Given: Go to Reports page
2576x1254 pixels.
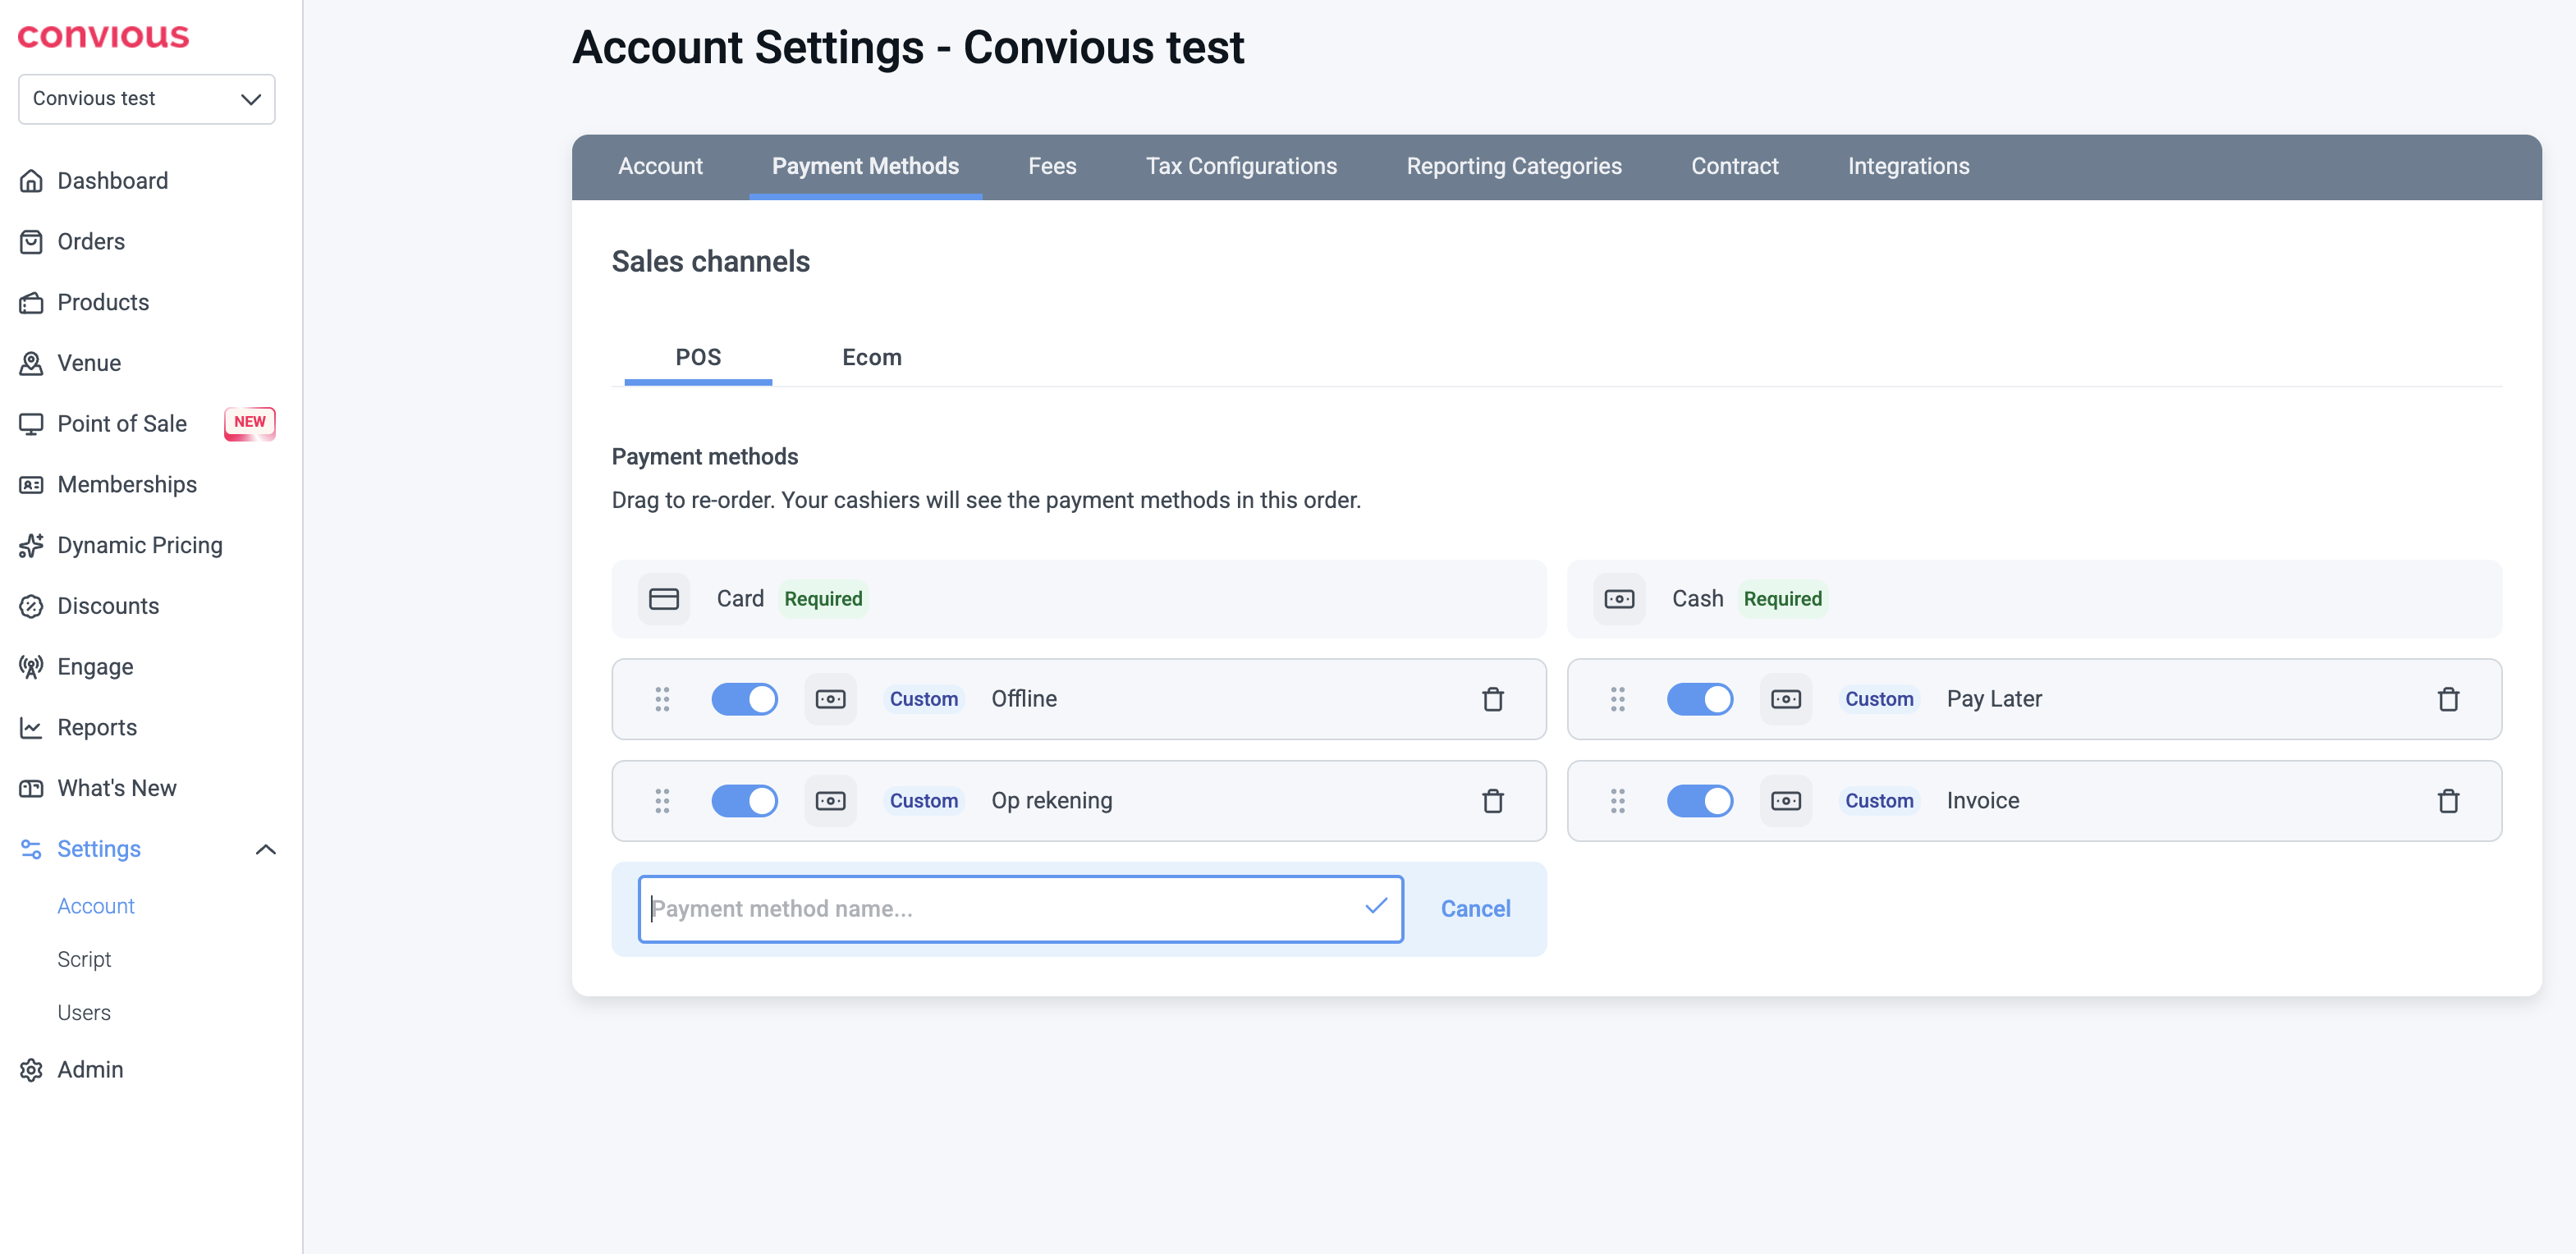Looking at the screenshot, I should (97, 728).
